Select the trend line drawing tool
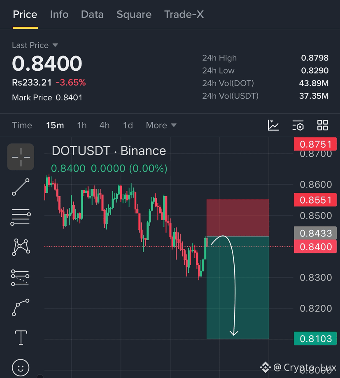The width and height of the screenshot is (340, 378). point(21,187)
